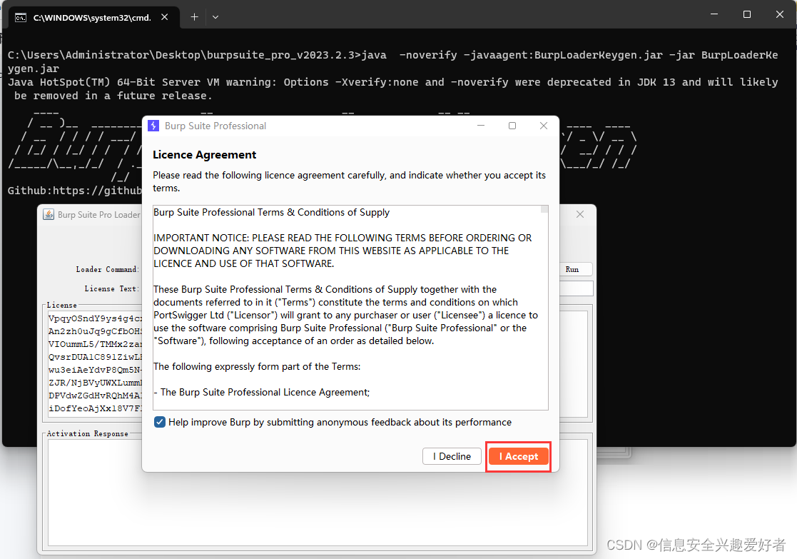The height and width of the screenshot is (559, 797).
Task: Click the License Text label
Action: click(112, 289)
